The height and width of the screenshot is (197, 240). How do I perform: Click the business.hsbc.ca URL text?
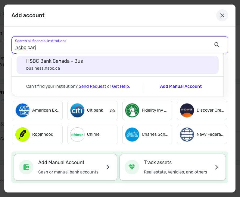(x=43, y=68)
